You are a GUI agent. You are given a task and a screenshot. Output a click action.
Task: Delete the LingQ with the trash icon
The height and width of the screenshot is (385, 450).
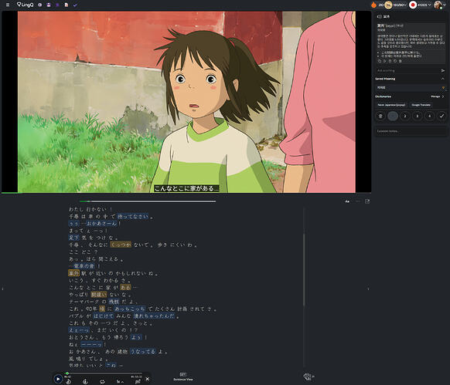coord(380,116)
